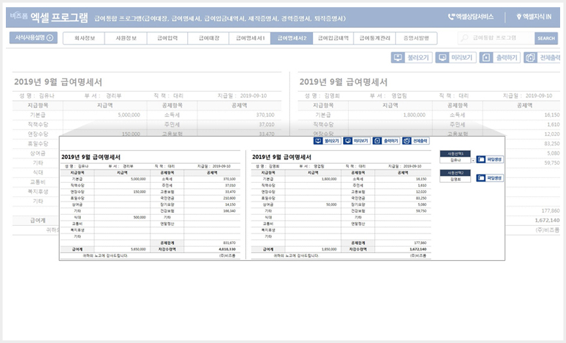
Task: Click the 김영희 value under 사원선택2
Action: (x=456, y=179)
